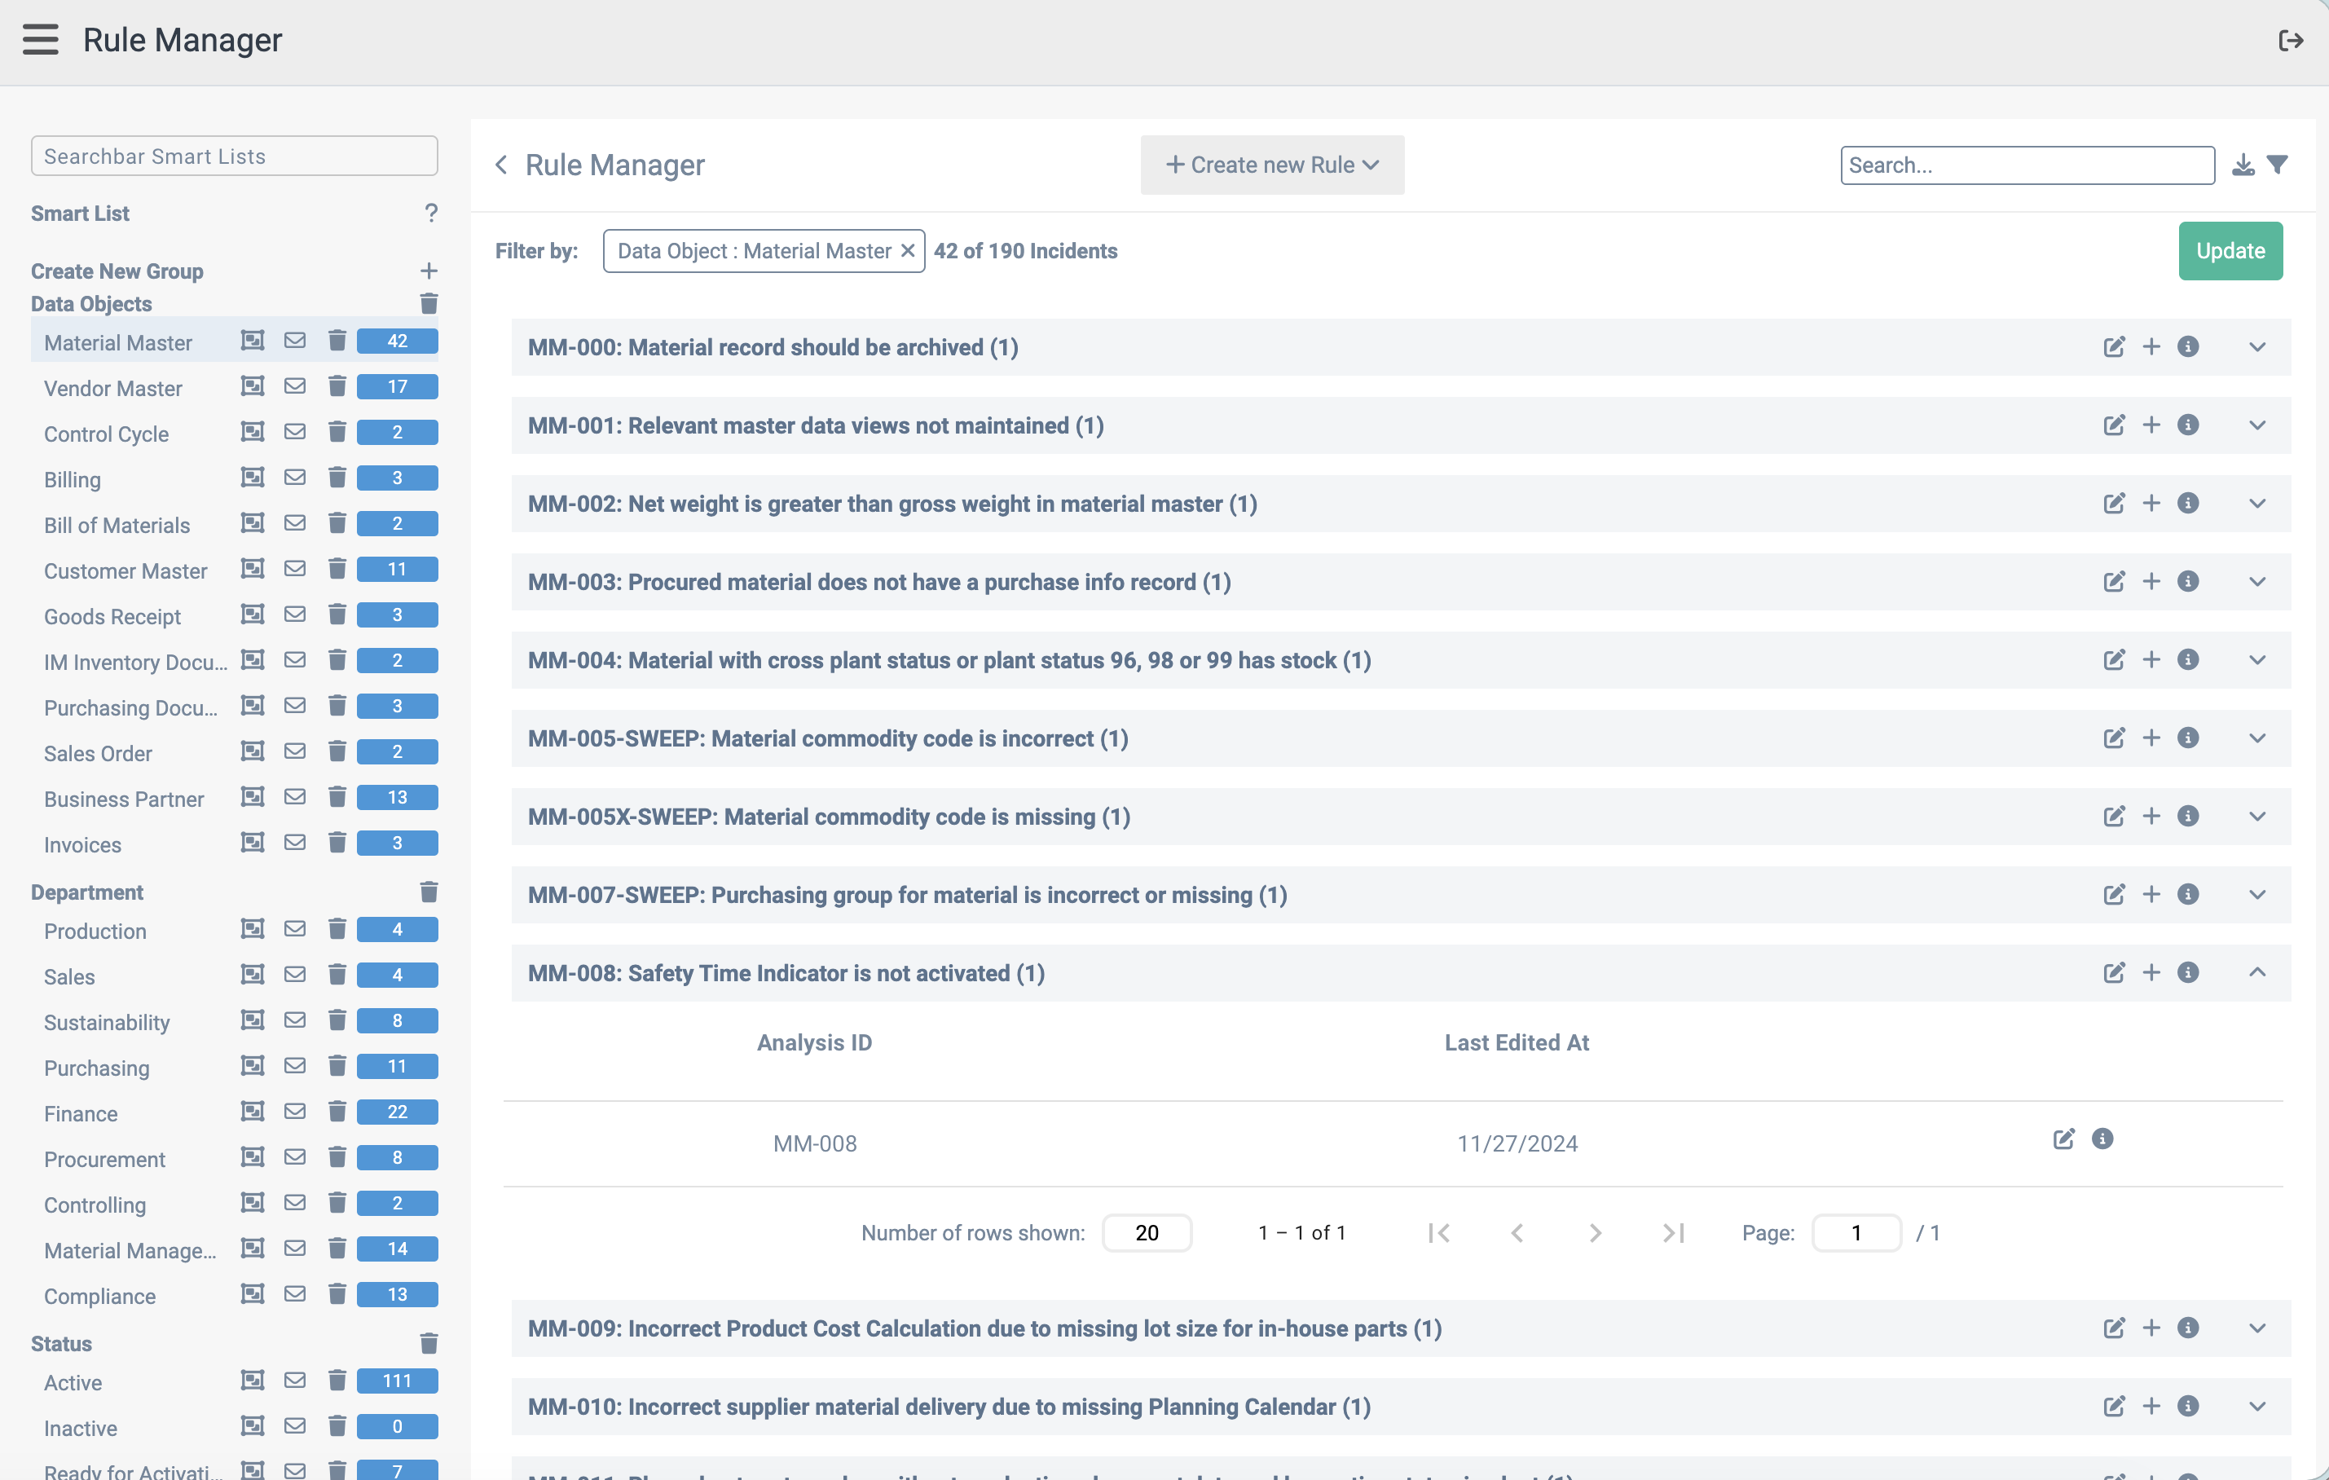Click the mail icon for Sales Order

point(295,751)
